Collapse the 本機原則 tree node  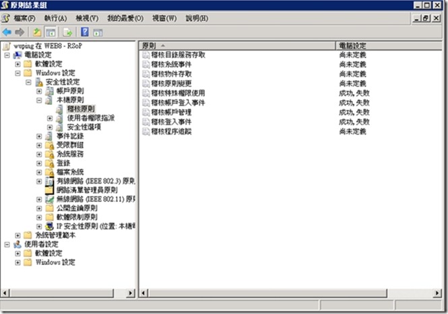(x=39, y=100)
